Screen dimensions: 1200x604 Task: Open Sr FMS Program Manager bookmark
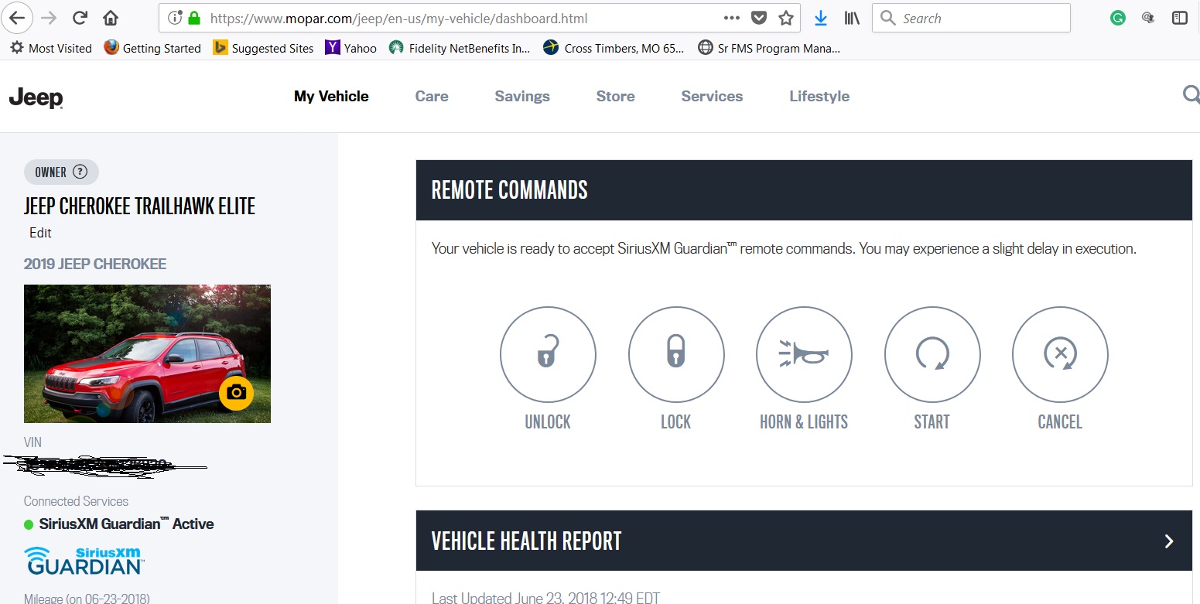click(769, 48)
